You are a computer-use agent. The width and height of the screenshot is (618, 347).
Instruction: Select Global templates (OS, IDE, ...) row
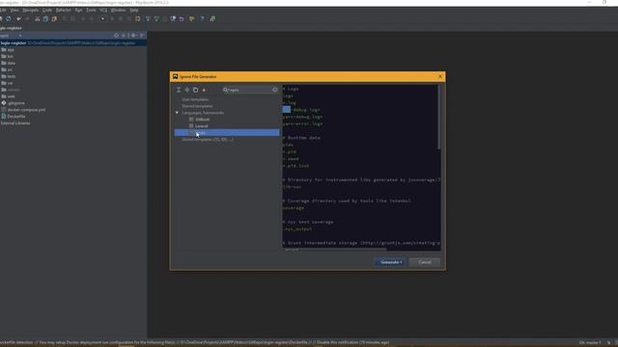(208, 139)
